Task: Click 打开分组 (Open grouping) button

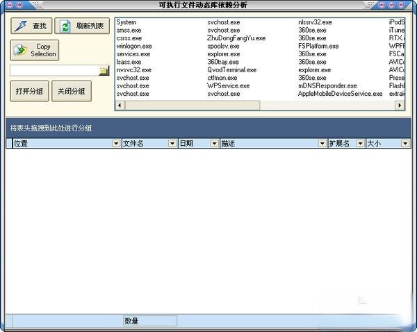Action: [x=28, y=91]
